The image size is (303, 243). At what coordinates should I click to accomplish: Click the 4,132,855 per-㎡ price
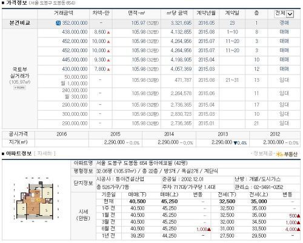181,32
